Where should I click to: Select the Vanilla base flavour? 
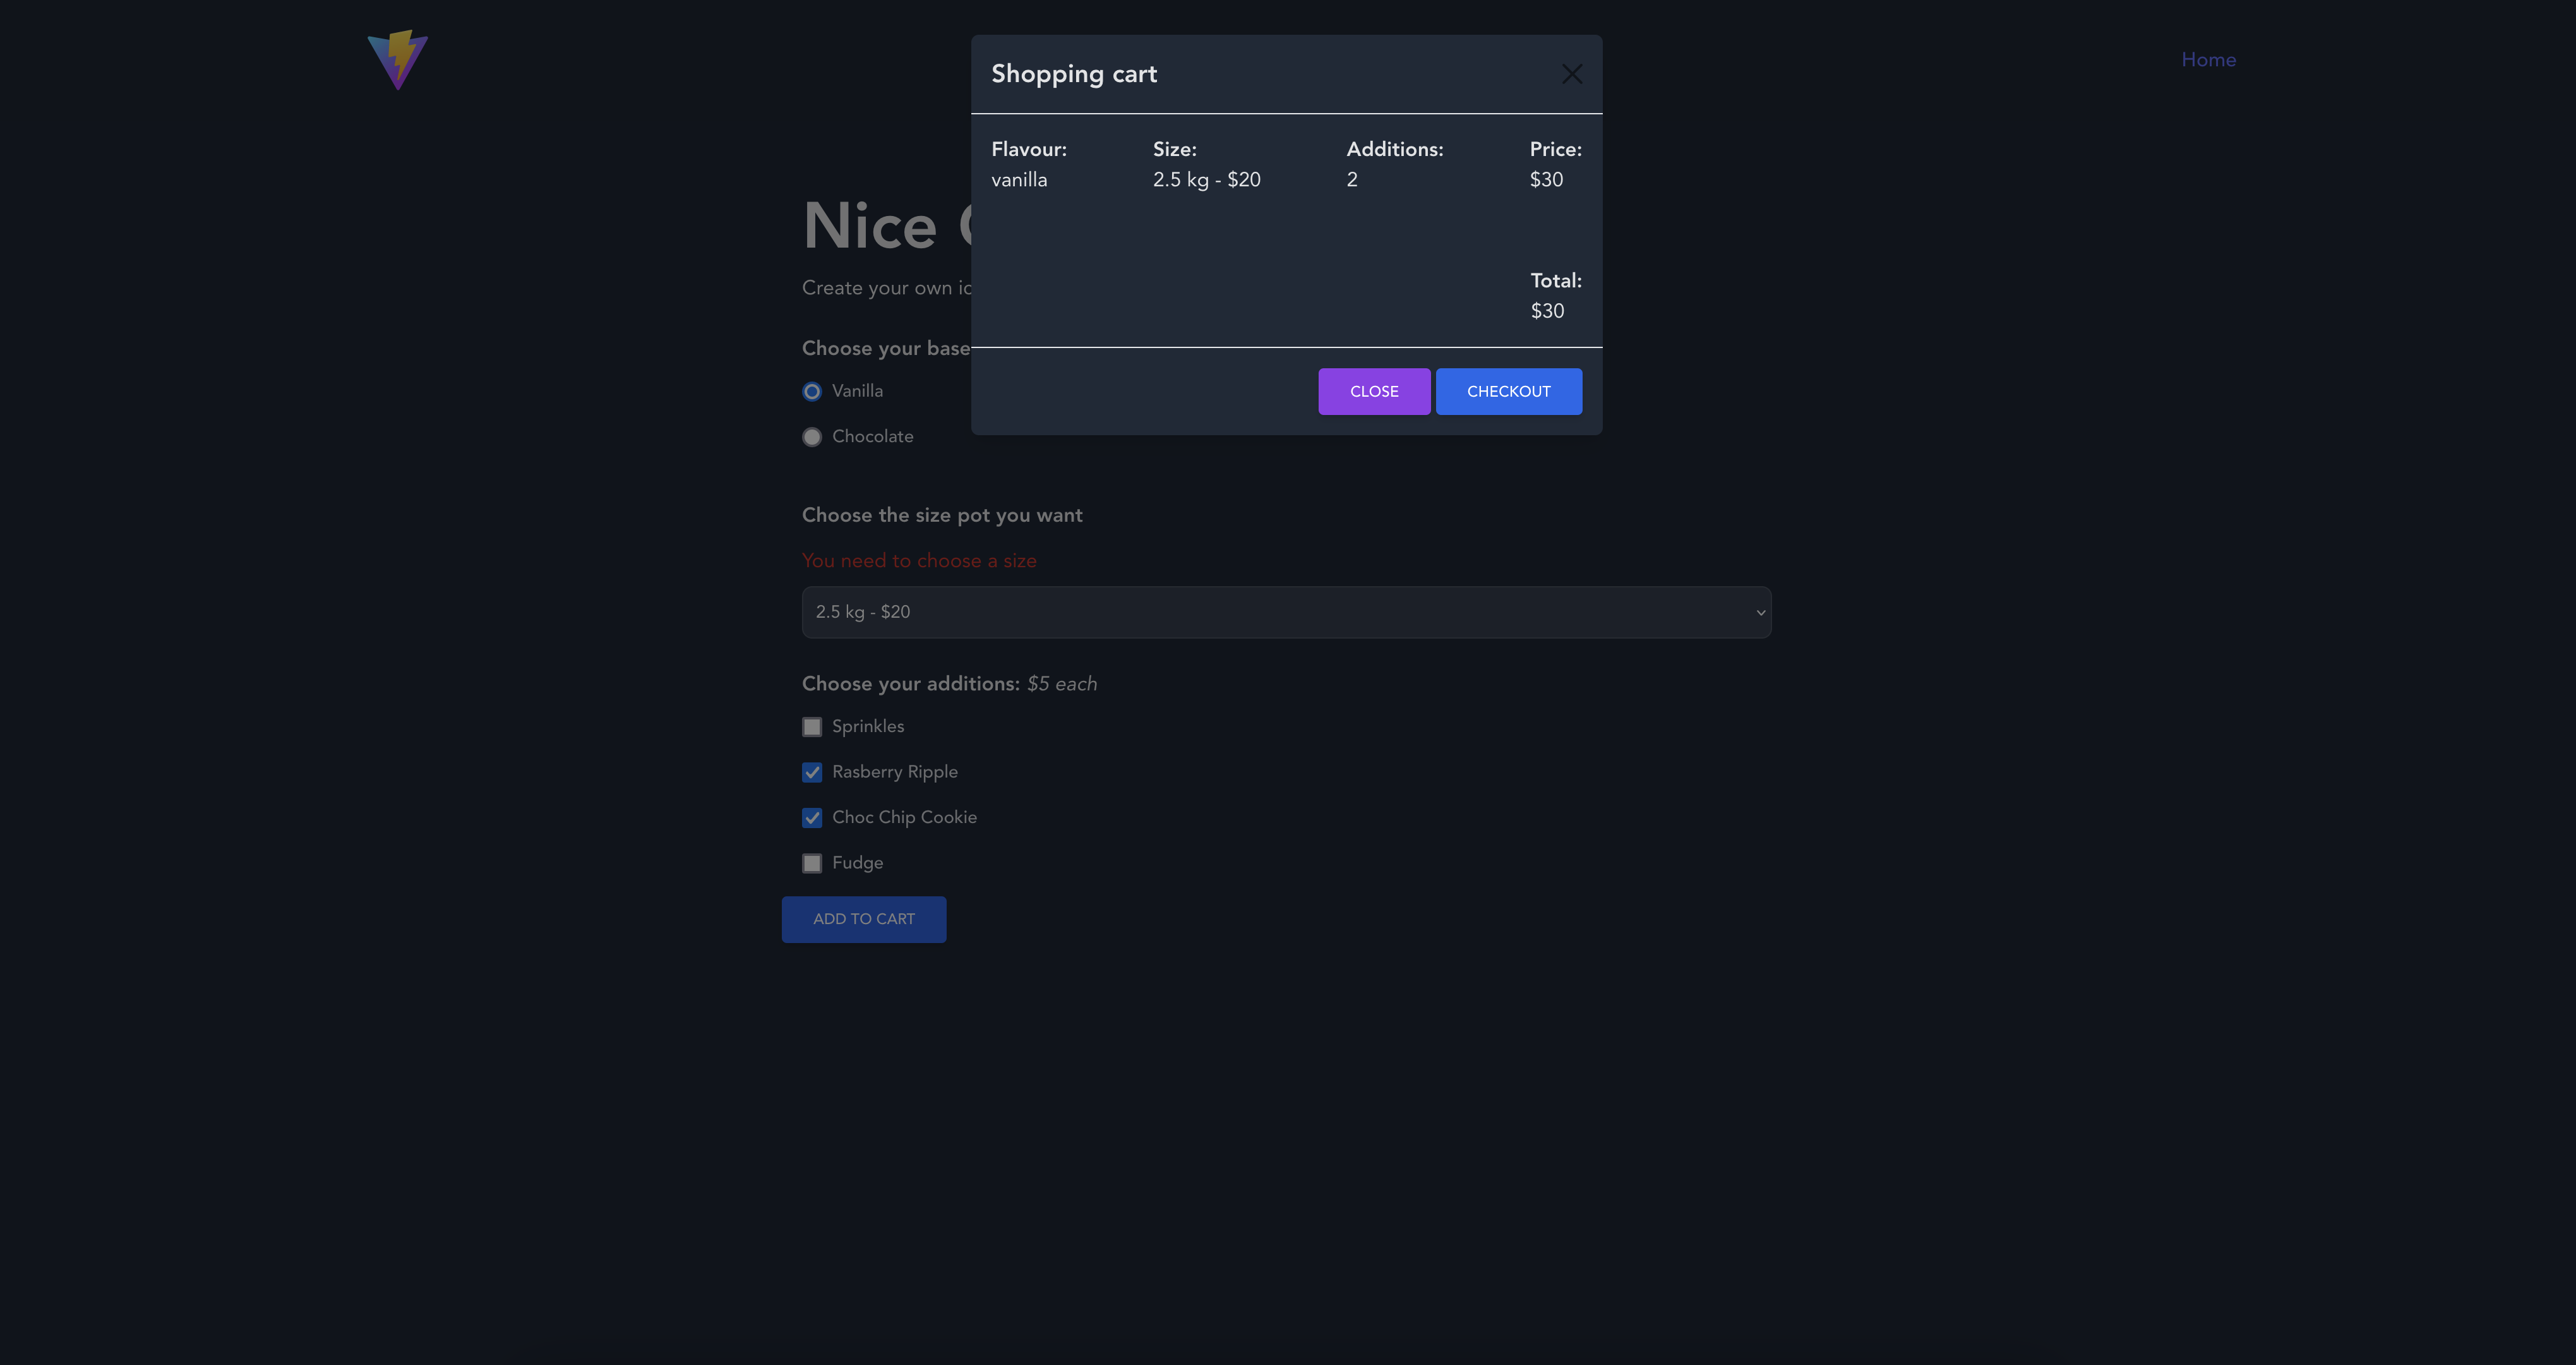point(812,391)
